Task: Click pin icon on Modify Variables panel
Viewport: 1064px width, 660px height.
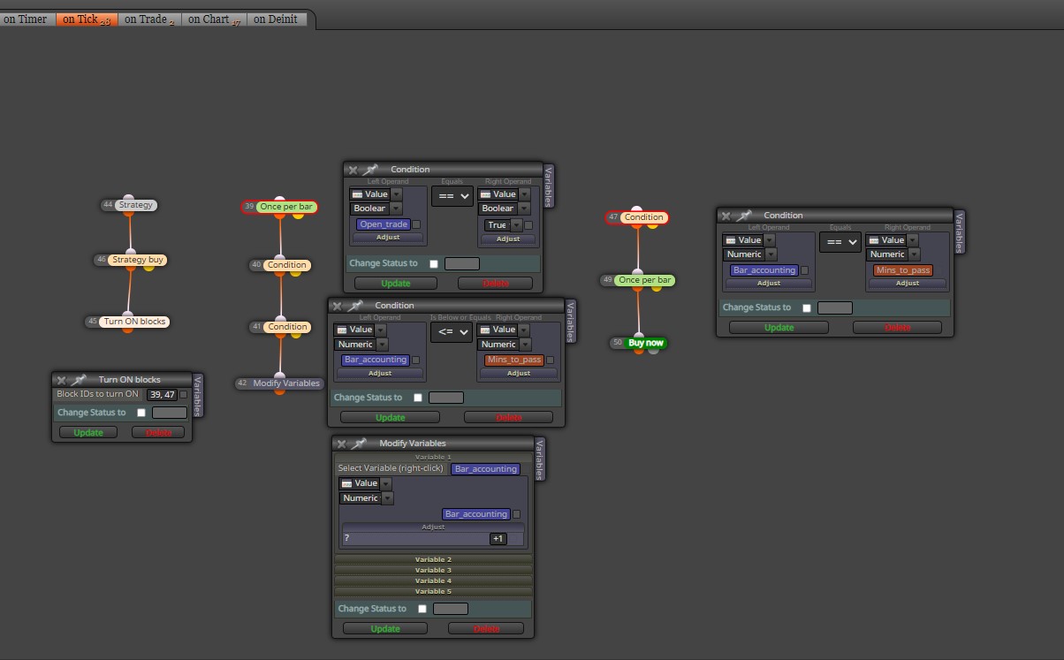Action: pyautogui.click(x=360, y=444)
